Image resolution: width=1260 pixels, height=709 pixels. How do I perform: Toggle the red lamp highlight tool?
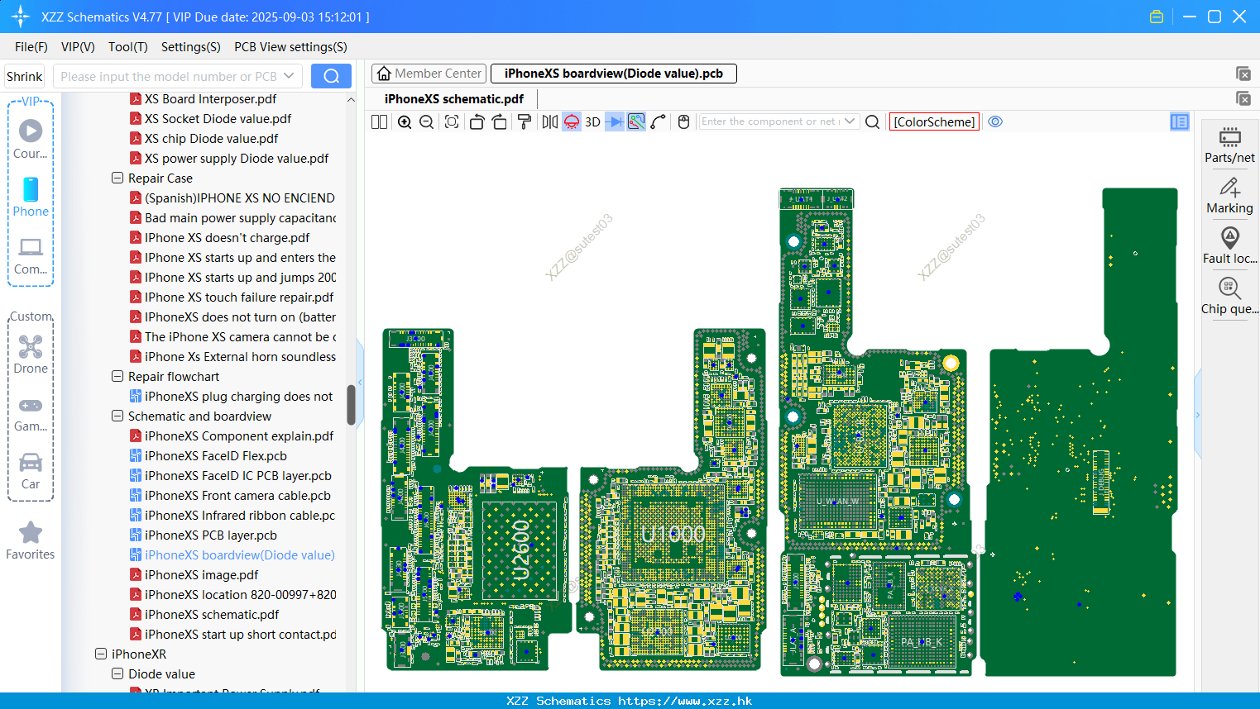tap(572, 121)
